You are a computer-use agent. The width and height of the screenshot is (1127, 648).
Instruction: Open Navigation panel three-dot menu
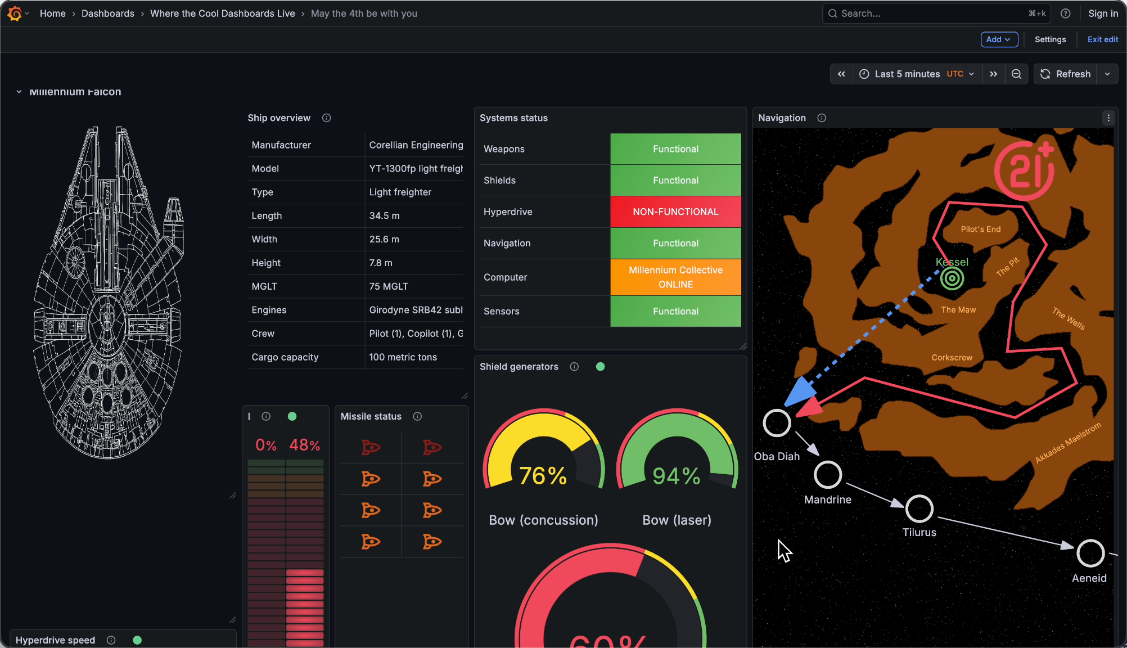(1108, 118)
